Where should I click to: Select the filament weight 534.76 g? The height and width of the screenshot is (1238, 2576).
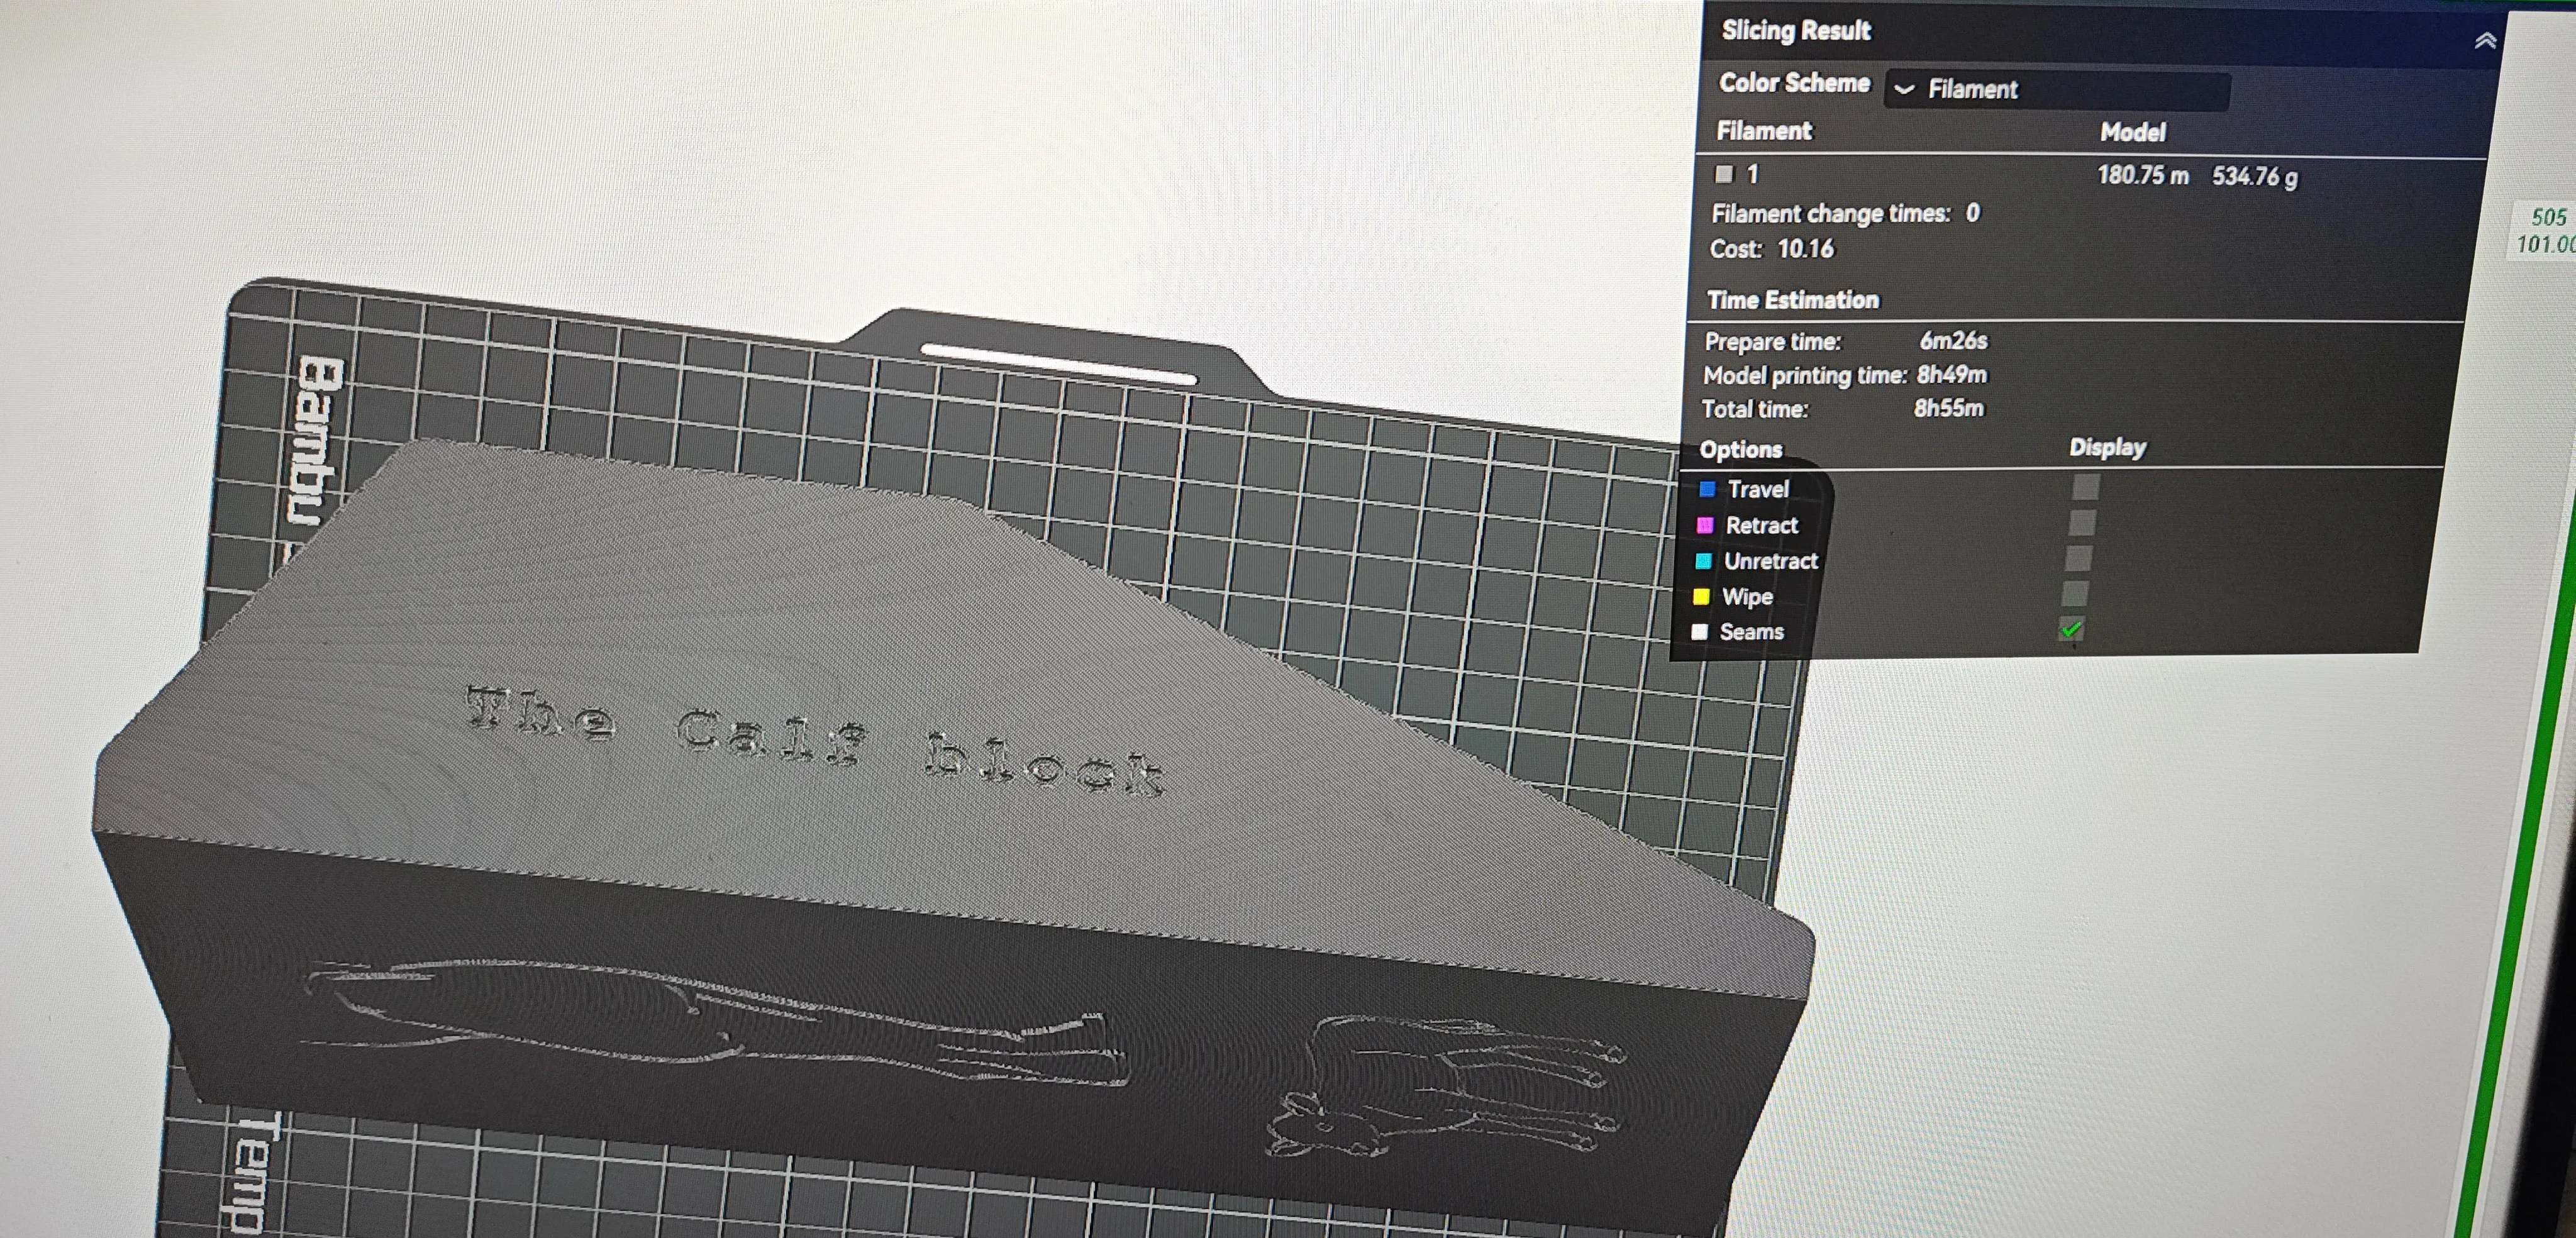(2255, 177)
